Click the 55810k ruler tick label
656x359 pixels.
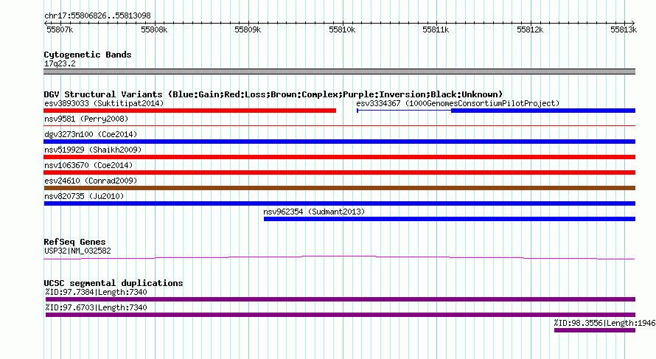342,29
